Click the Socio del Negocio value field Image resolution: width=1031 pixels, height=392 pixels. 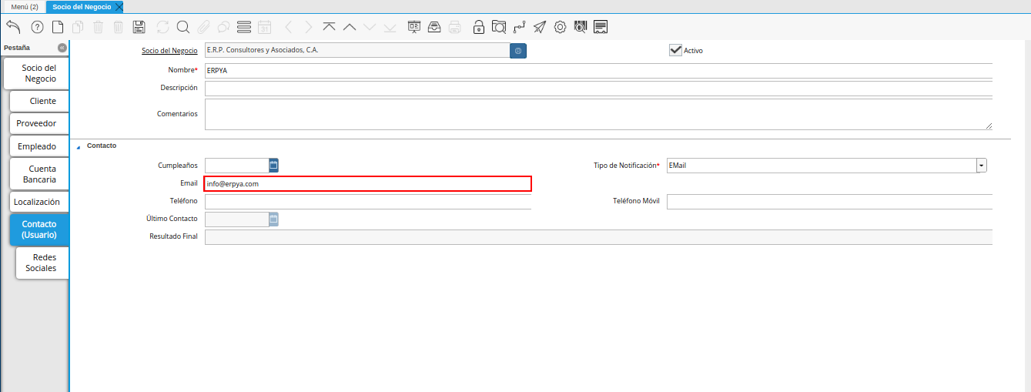click(x=356, y=51)
